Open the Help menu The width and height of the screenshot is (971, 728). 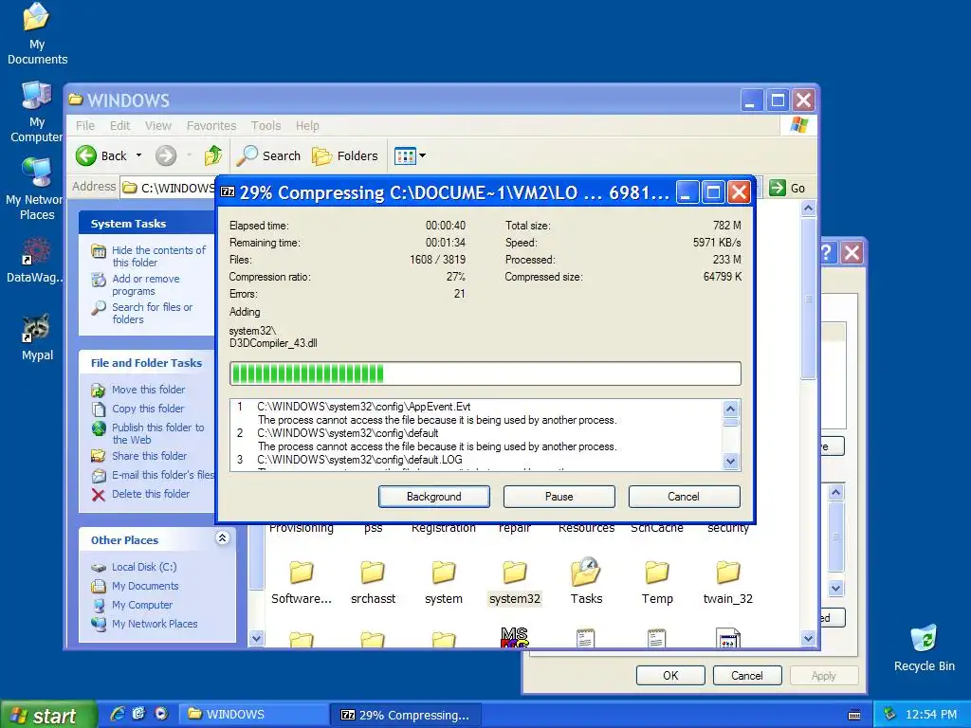307,126
